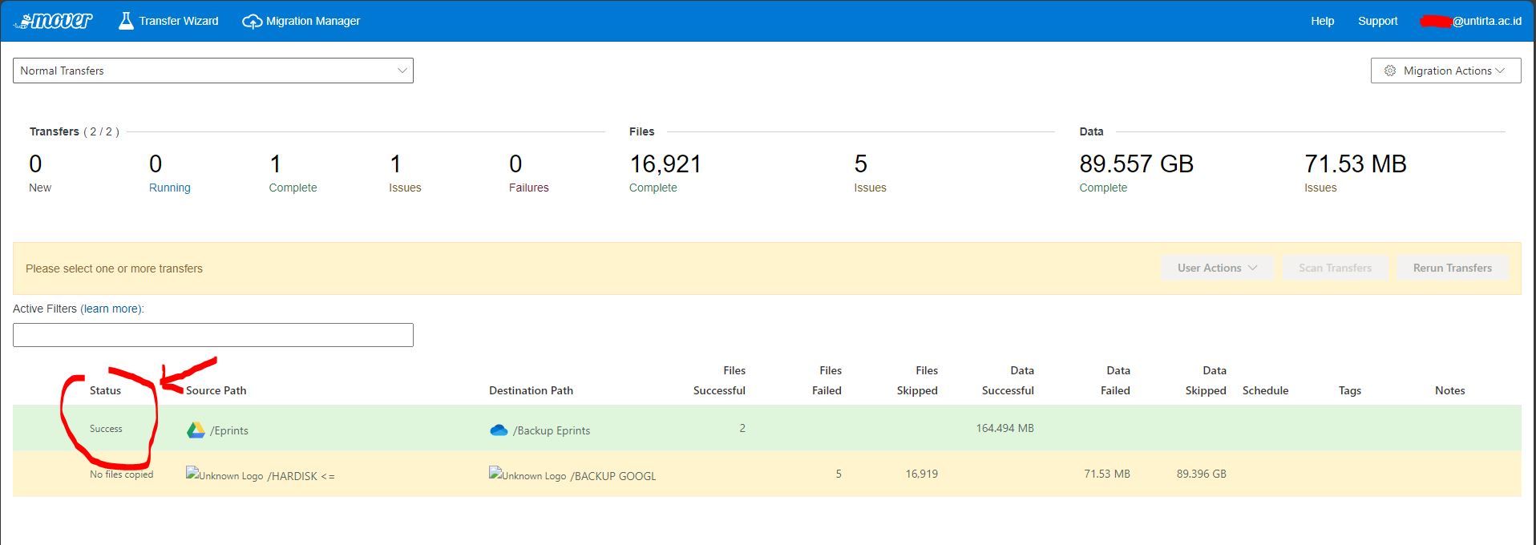Screen dimensions: 1536x545
Task: Click the Unknown Logo beside /BACKUP GOOGL destination
Action: [527, 474]
